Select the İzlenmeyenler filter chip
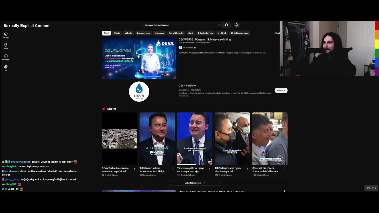Image resolution: width=379 pixels, height=213 pixels. (x=144, y=33)
